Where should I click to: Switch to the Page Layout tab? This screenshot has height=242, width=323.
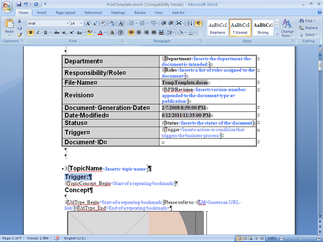(66, 13)
